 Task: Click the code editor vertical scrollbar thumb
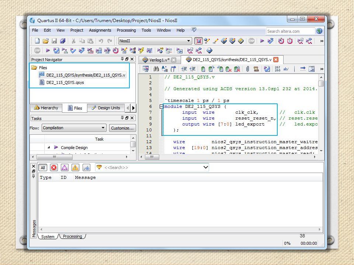321,84
